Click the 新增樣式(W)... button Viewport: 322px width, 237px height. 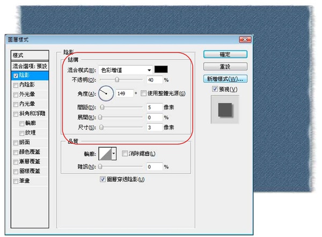click(x=225, y=79)
